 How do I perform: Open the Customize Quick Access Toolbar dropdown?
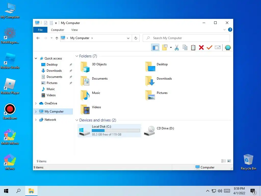[56, 23]
